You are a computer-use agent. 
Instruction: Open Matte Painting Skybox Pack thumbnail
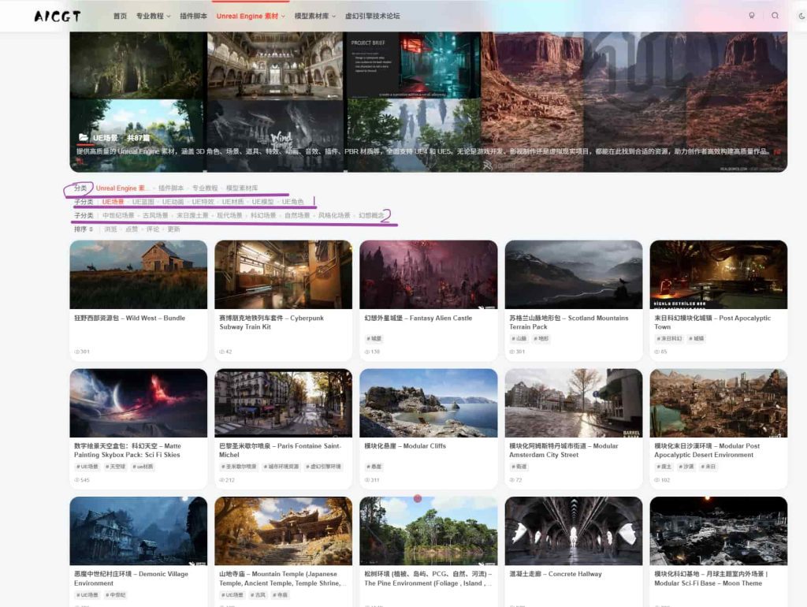tap(139, 403)
